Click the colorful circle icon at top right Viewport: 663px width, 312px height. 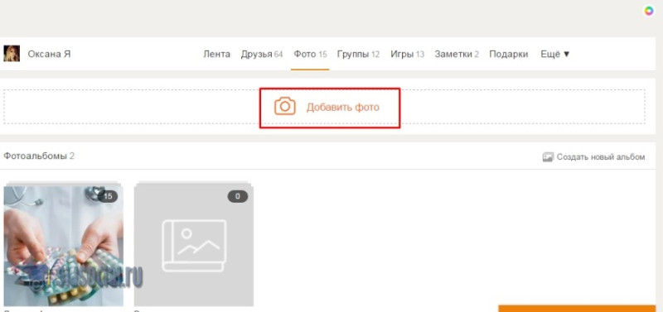pos(649,12)
